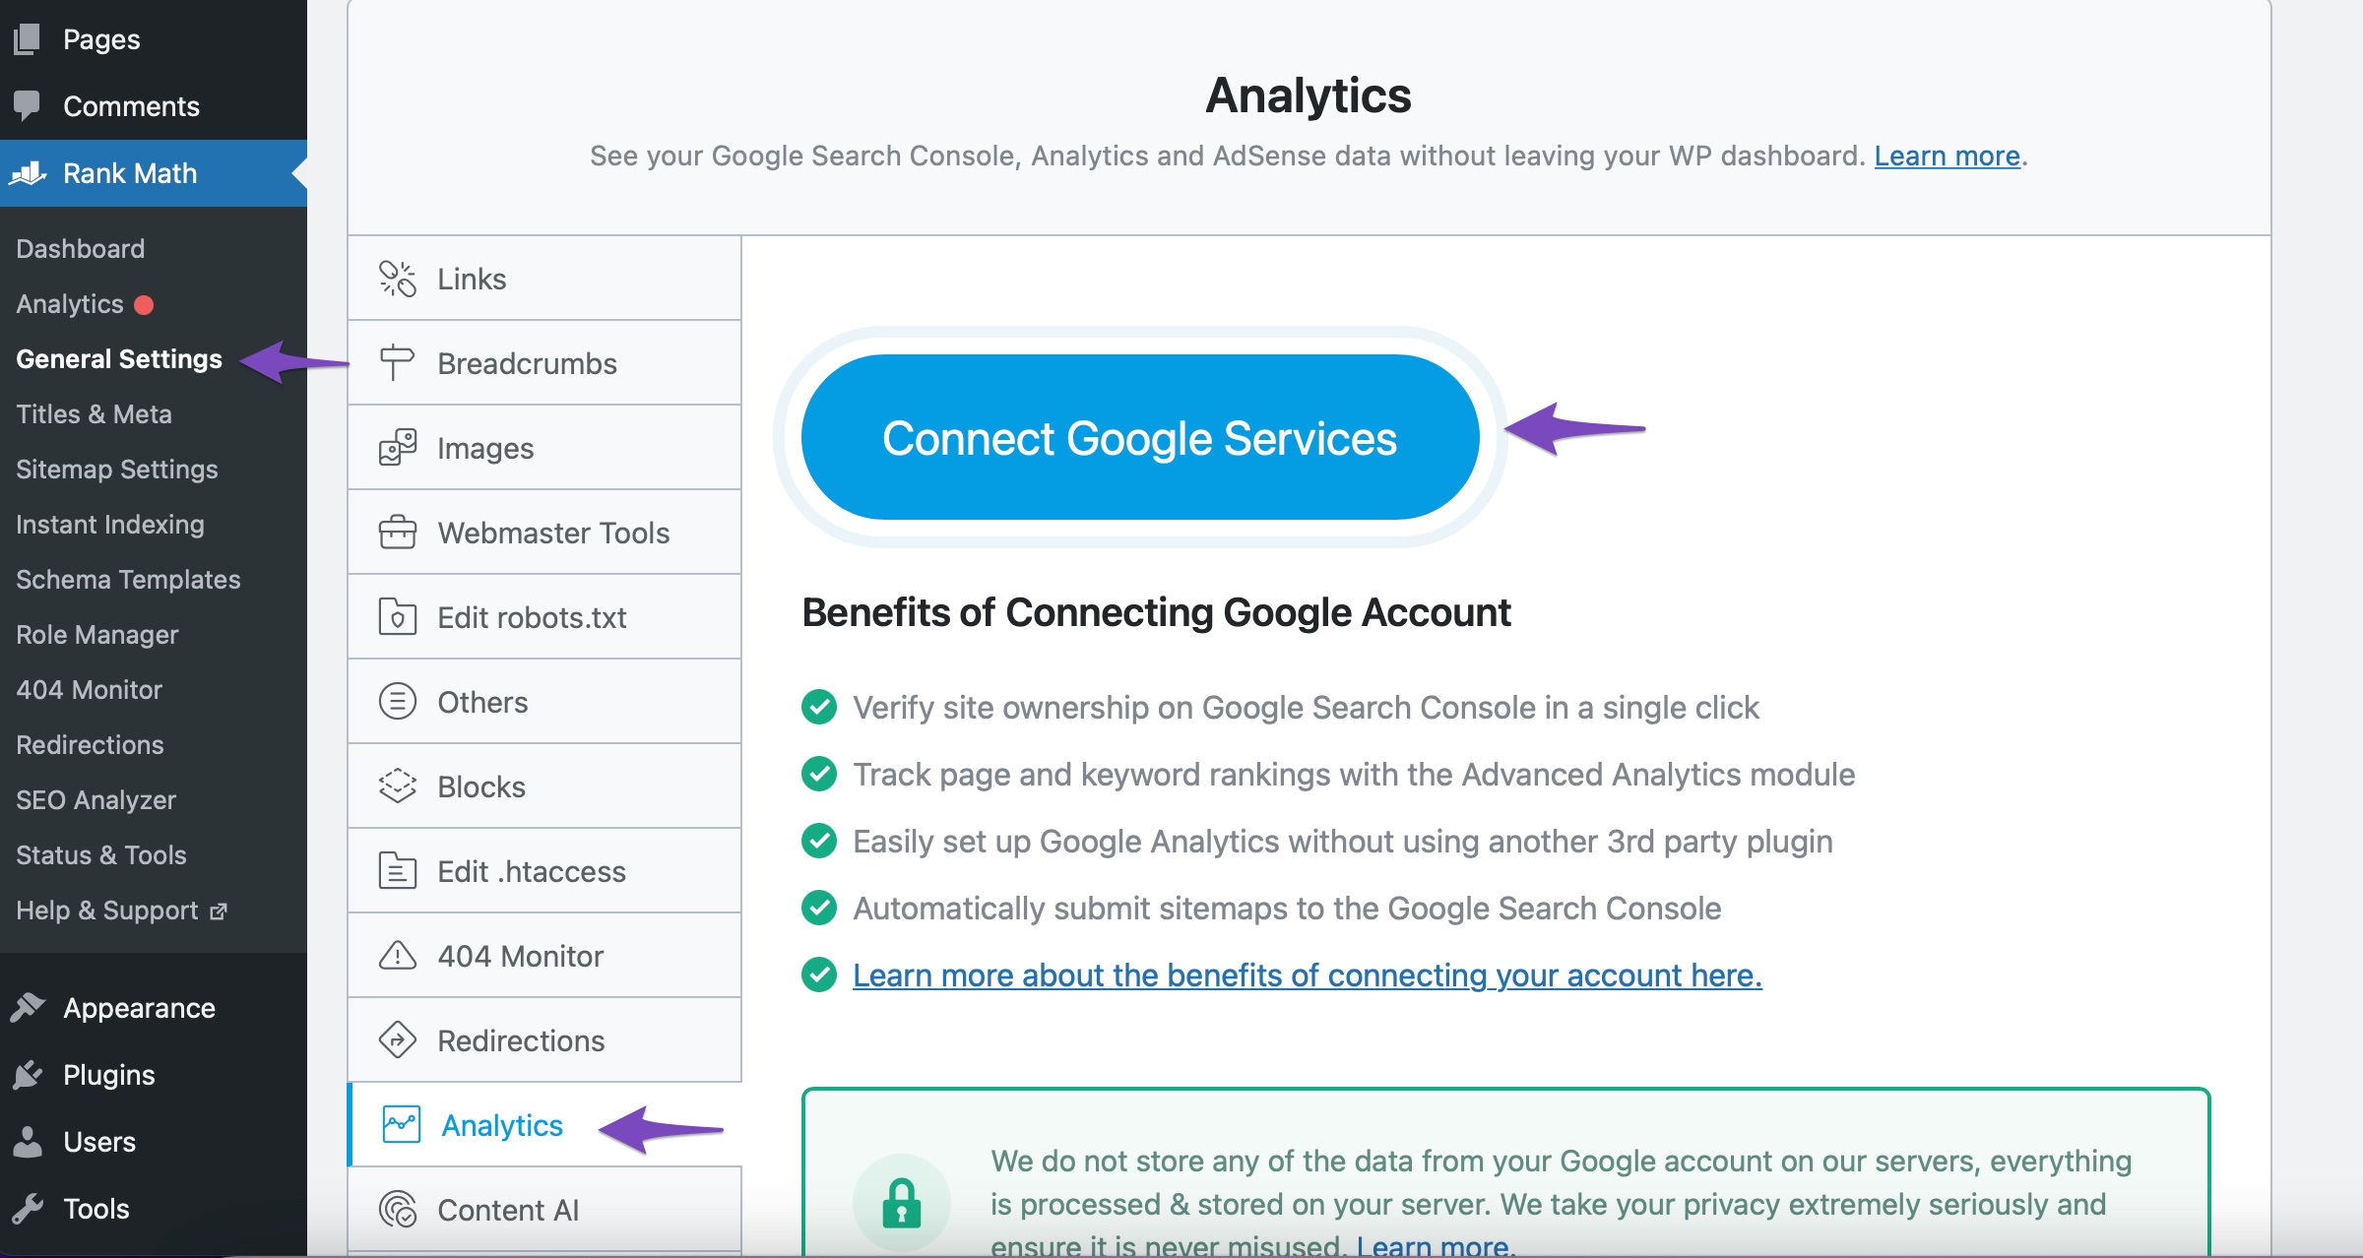Select the Edit robots.txt icon
The width and height of the screenshot is (2363, 1258).
394,616
